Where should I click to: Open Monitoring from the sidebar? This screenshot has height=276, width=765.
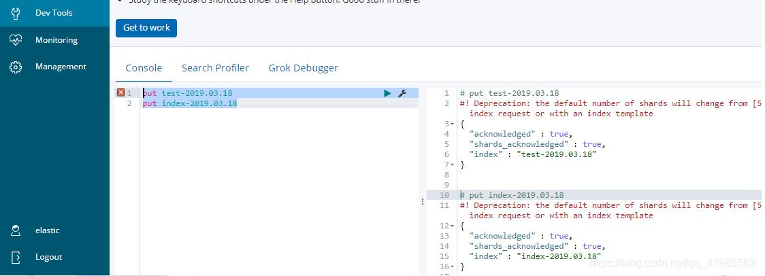pyautogui.click(x=56, y=40)
